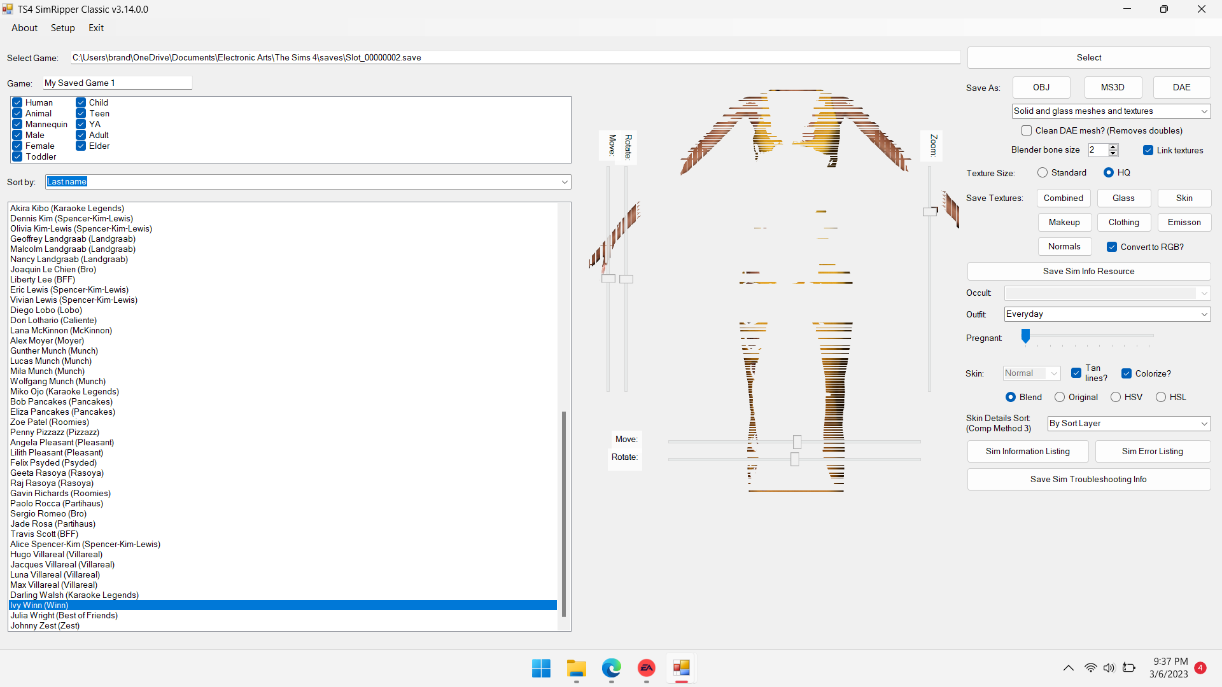Click the SimRipper taskbar icon
This screenshot has width=1222, height=687.
click(x=682, y=669)
